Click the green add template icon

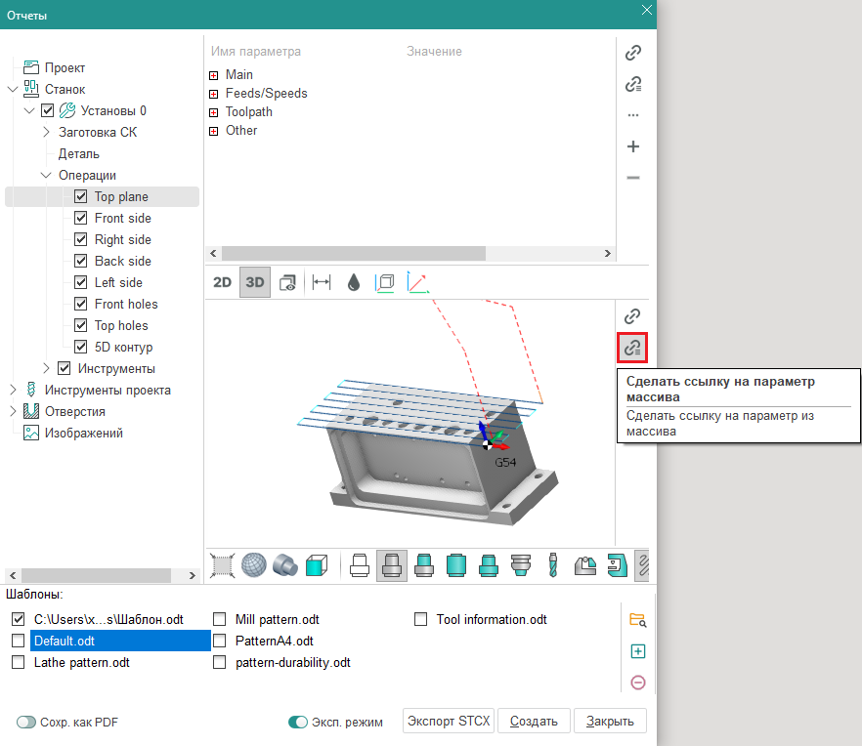click(x=638, y=651)
